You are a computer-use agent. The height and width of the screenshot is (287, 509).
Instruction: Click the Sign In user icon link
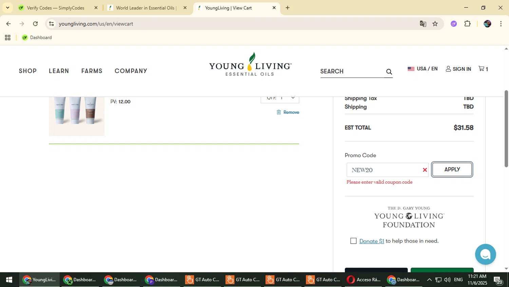point(458,69)
